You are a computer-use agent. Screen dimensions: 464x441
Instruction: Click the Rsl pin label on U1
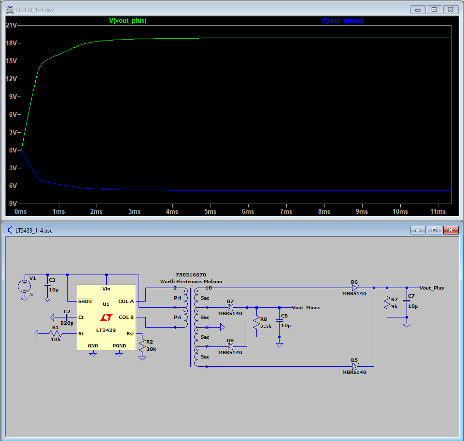click(x=130, y=333)
